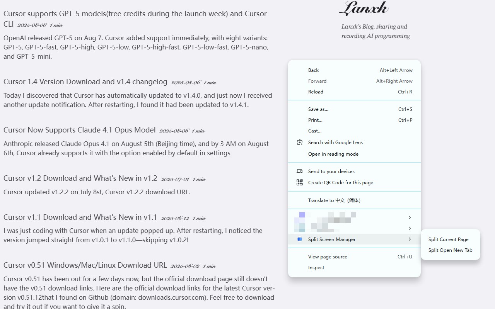Image resolution: width=495 pixels, height=309 pixels.
Task: Select Save as... menu entry
Action: click(x=354, y=109)
